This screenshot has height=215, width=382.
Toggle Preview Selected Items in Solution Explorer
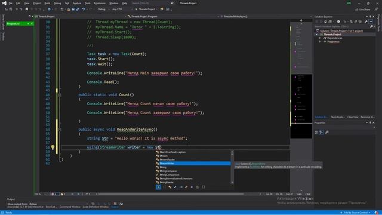pyautogui.click(x=371, y=21)
